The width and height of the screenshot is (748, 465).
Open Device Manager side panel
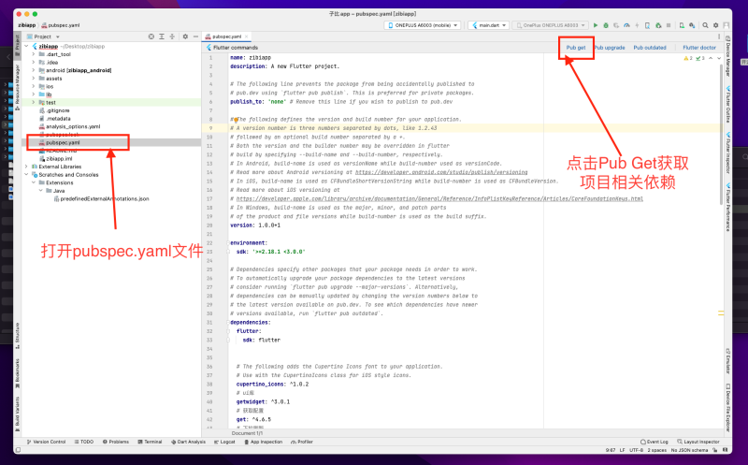click(728, 55)
